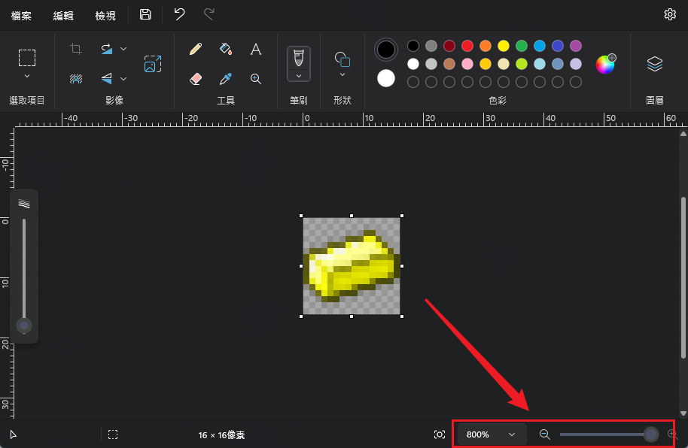Expand the 形狀 shapes chevron

[342, 75]
